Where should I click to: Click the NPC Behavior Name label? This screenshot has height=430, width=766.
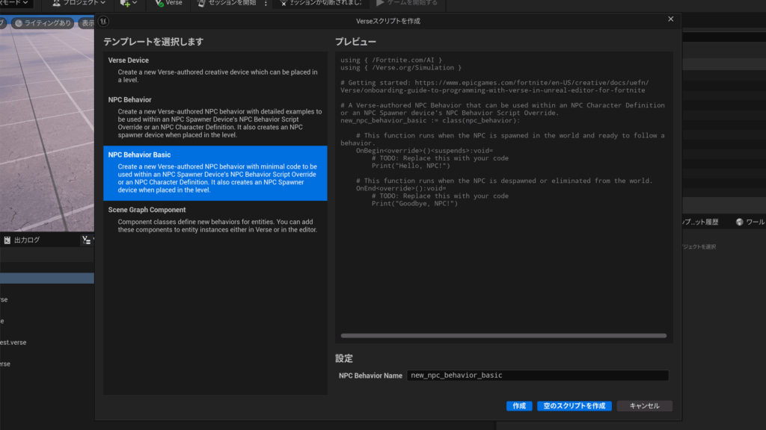coord(370,376)
